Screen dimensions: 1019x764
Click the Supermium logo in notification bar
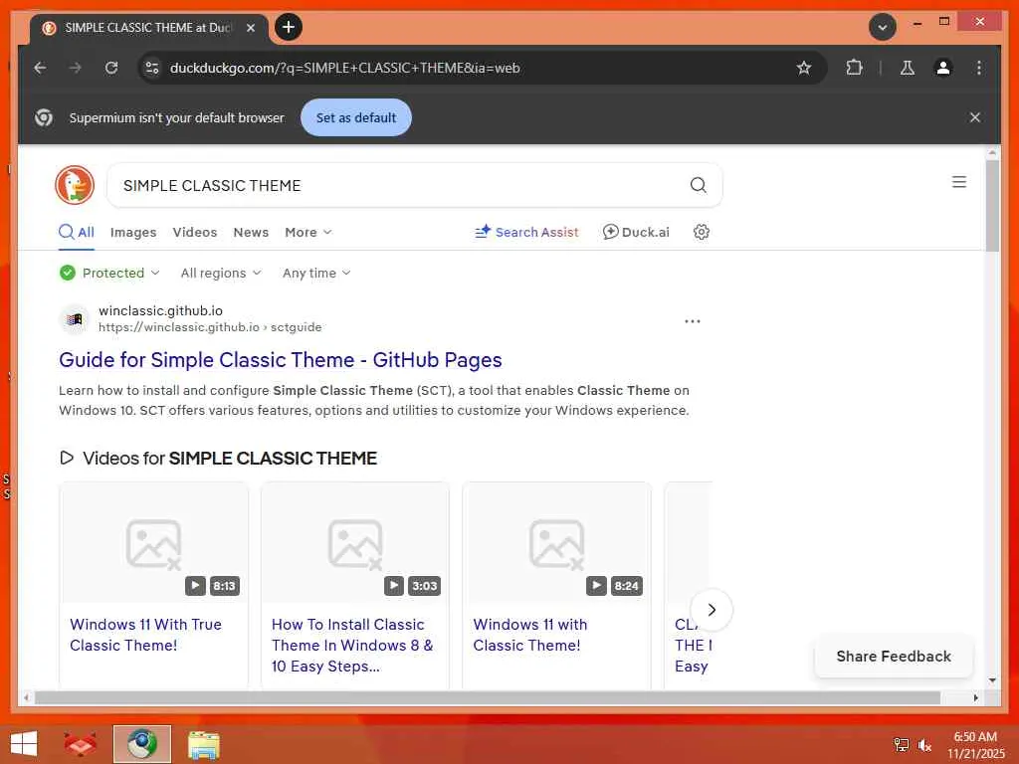point(44,117)
